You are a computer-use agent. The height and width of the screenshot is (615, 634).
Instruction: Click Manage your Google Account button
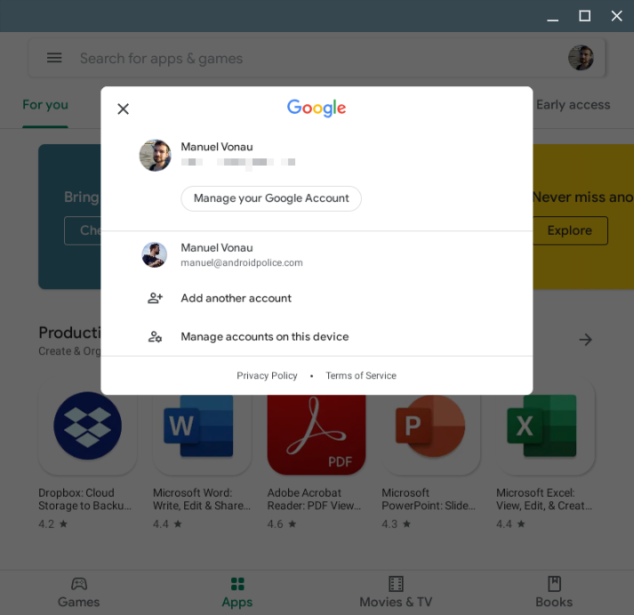click(271, 198)
